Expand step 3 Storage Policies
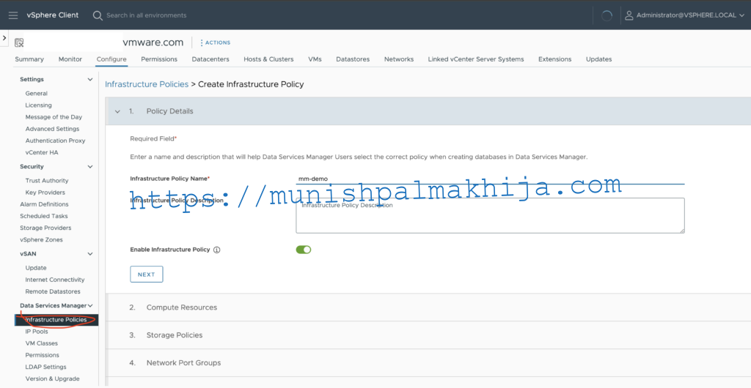 428,335
